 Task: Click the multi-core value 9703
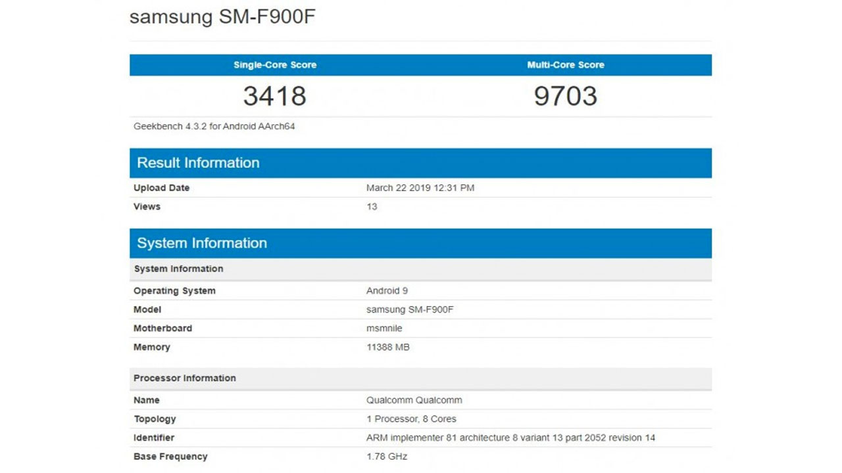[x=566, y=96]
